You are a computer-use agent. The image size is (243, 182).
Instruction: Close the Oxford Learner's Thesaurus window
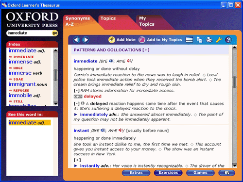(238, 5)
